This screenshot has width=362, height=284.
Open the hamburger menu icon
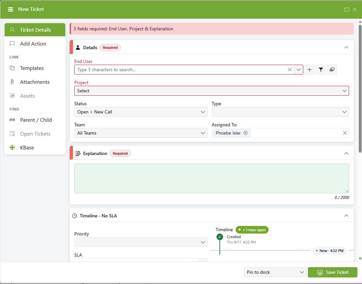(10, 9)
